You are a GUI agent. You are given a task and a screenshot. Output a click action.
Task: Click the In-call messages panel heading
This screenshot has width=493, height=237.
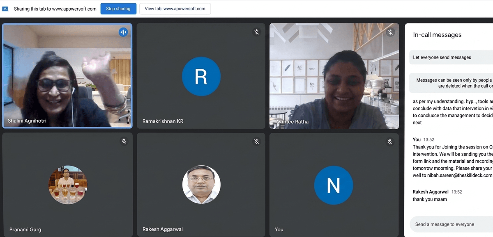pyautogui.click(x=437, y=35)
